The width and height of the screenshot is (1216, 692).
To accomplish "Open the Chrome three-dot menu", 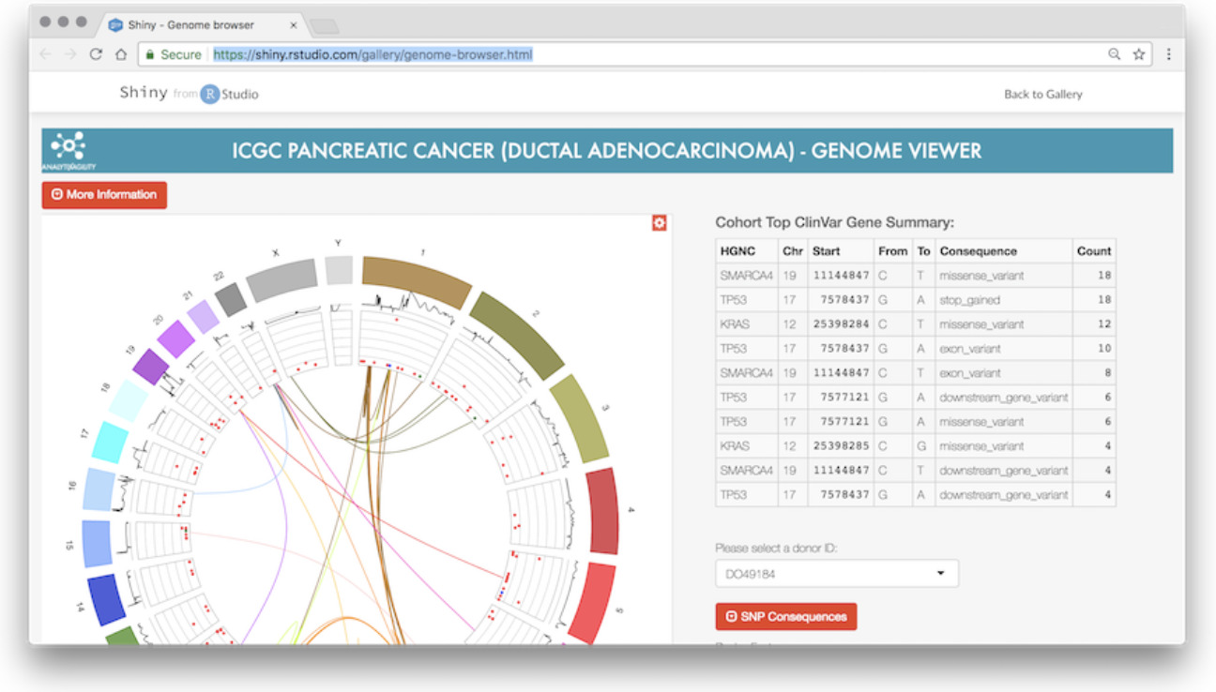I will pos(1168,54).
